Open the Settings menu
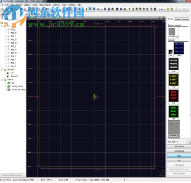This screenshot has width=191, height=183. pos(72,5)
